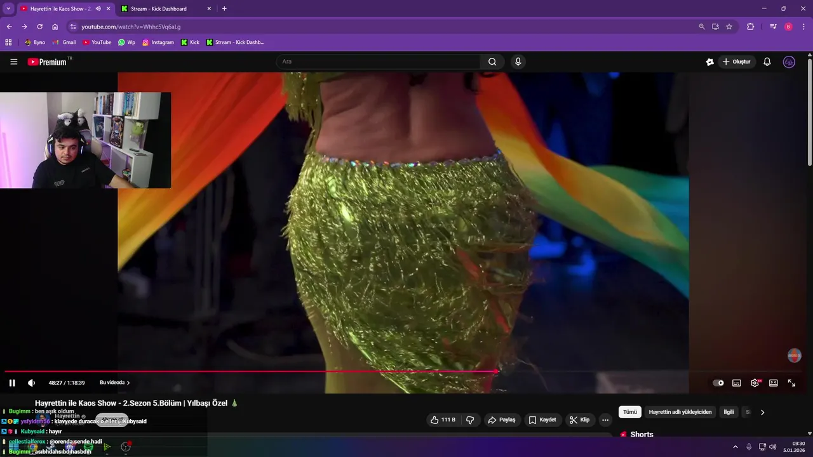813x457 pixels.
Task: Close the Kick Dashboard tab
Action: pyautogui.click(x=209, y=9)
